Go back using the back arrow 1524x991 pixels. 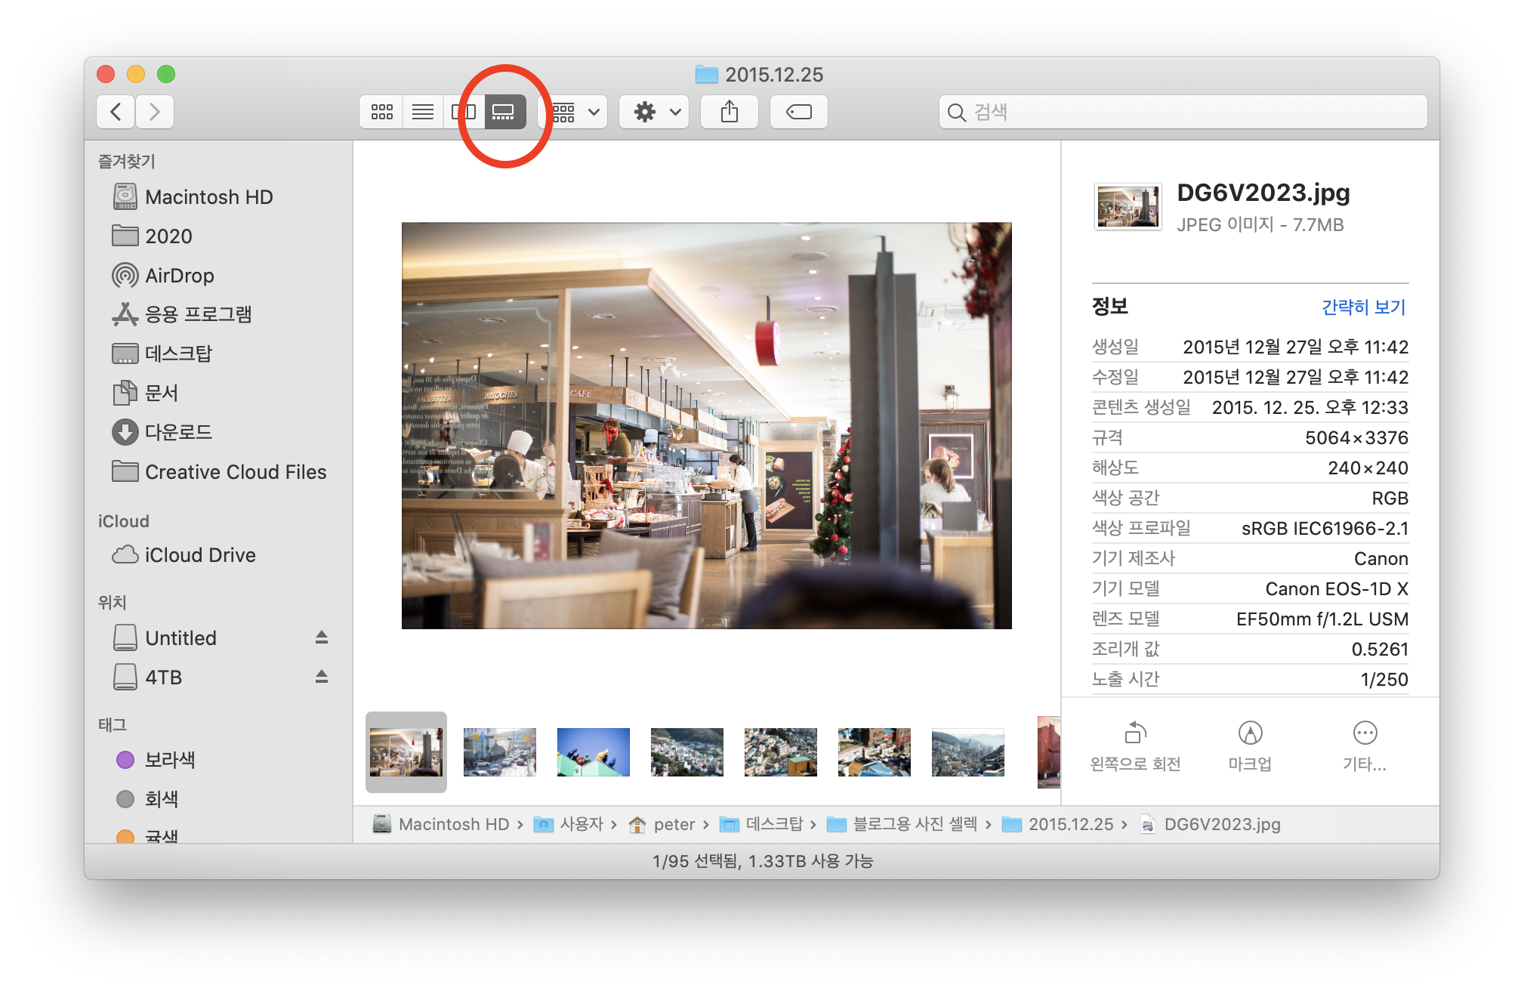click(116, 113)
